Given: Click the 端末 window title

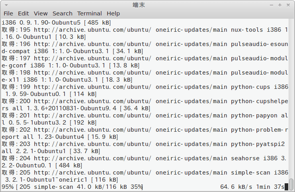Looking at the screenshot, I should point(139,5).
